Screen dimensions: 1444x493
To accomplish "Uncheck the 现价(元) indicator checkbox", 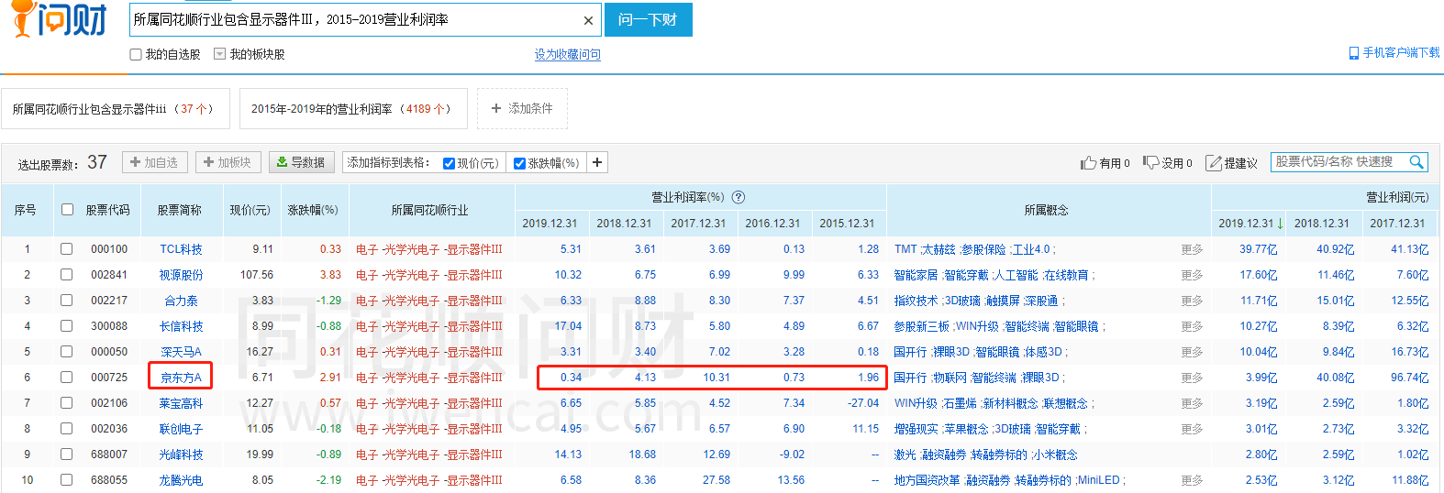I will pyautogui.click(x=449, y=163).
